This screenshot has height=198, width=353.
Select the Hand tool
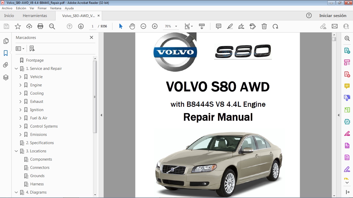pyautogui.click(x=132, y=26)
